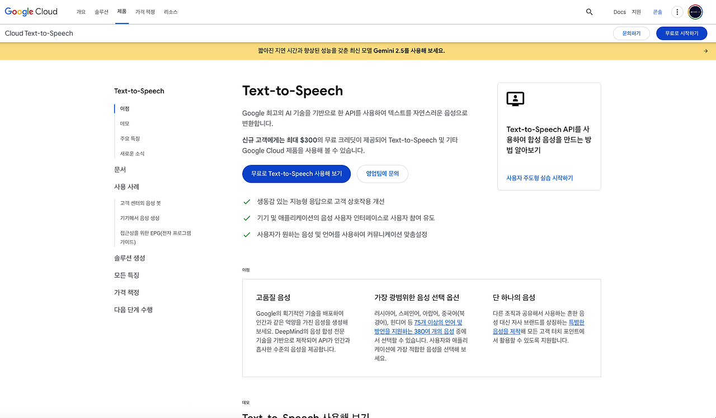
Task: Click the 고품질 음성 card heading
Action: pos(273,297)
